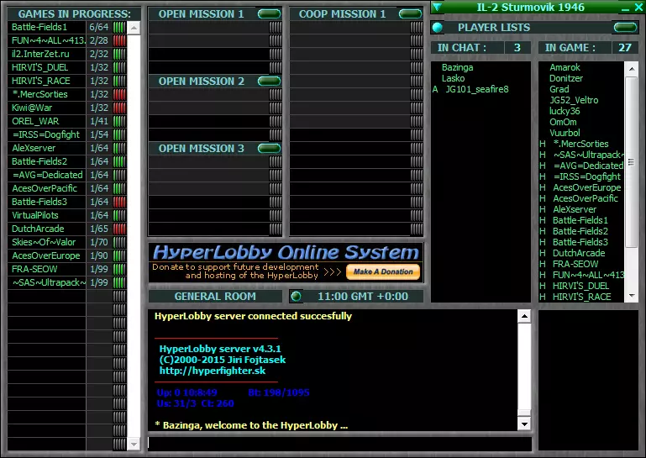The width and height of the screenshot is (646, 458).
Task: Select the Kiwi@War game row
Action: (66, 108)
